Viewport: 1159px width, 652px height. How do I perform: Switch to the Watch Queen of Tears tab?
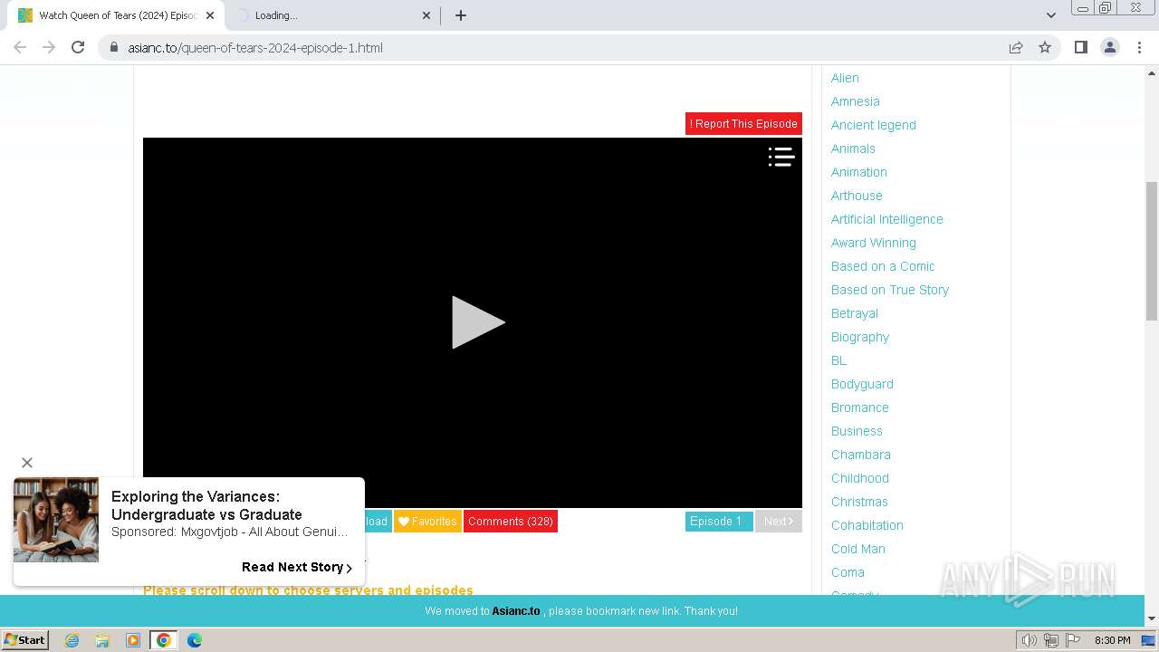(x=118, y=15)
